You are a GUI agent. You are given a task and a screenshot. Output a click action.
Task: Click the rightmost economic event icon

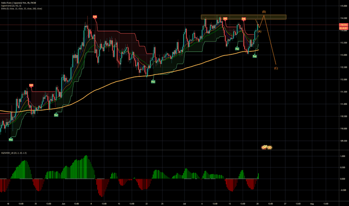[x=270, y=148]
